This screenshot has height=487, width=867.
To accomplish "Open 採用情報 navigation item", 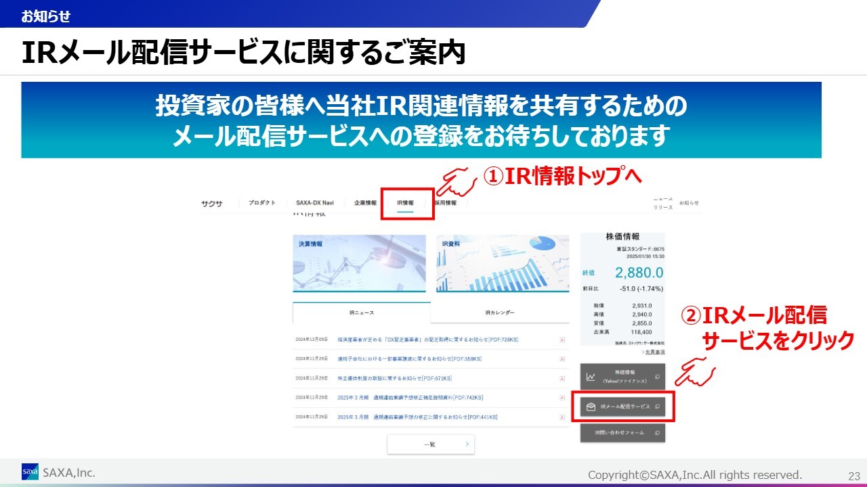I will (446, 203).
